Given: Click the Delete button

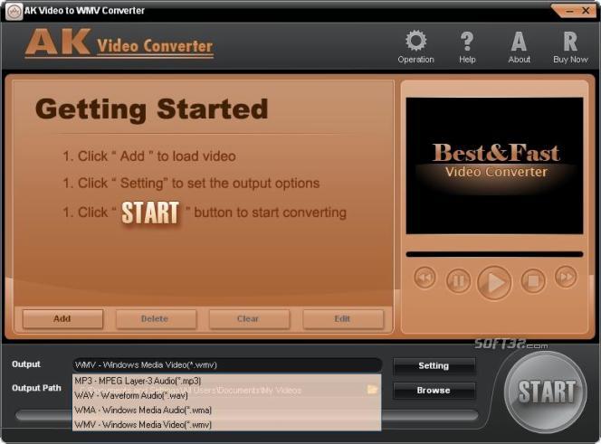Looking at the screenshot, I should (x=156, y=318).
